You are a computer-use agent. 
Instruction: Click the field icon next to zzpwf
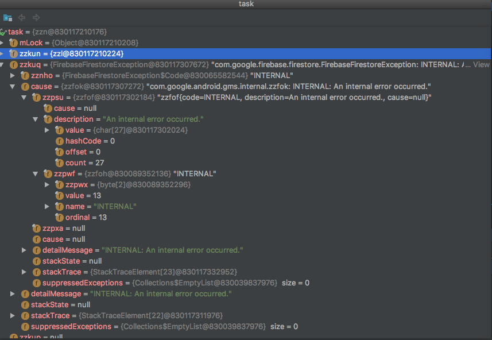coord(48,173)
